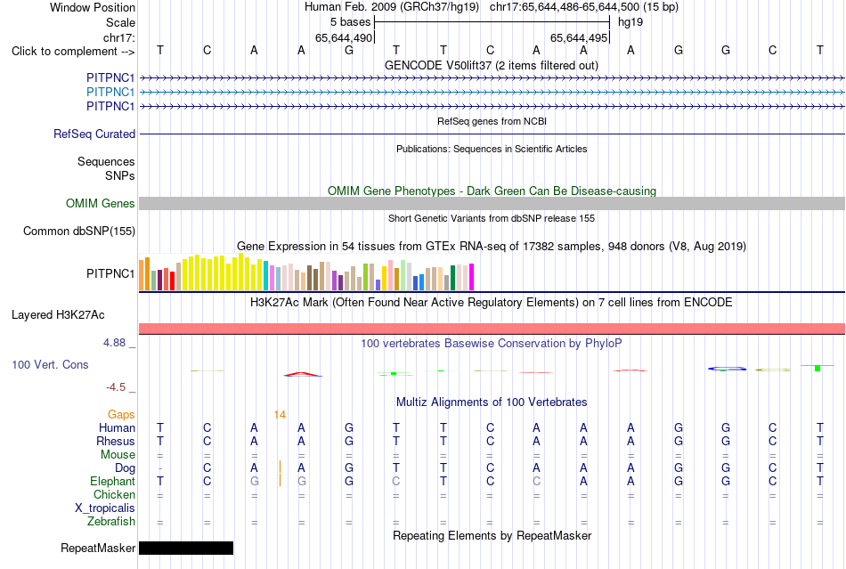Screen dimensions: 846x569
Task: Click the RefSeq Curated horizontal gene line
Action: [492, 134]
